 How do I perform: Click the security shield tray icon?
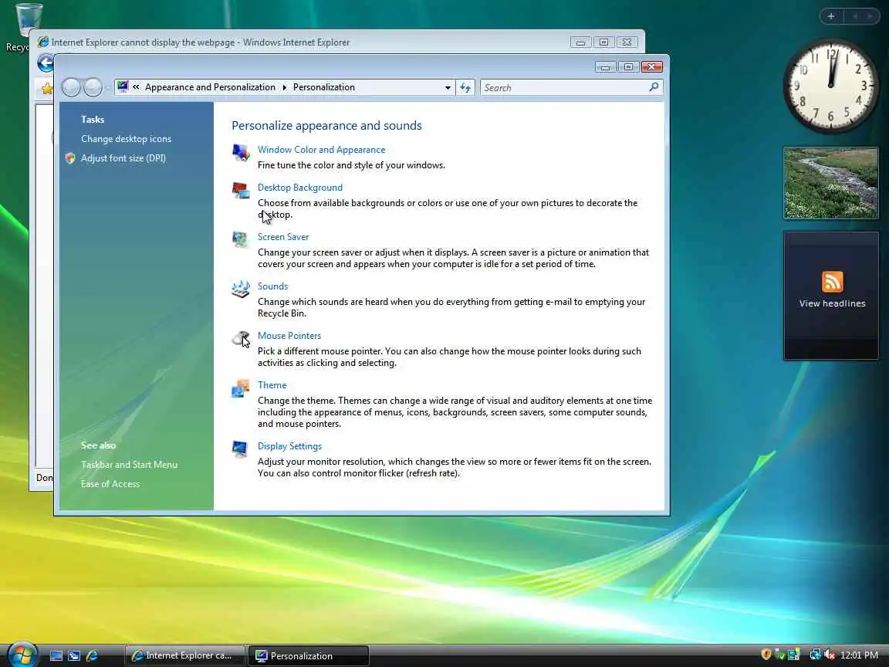pos(766,655)
